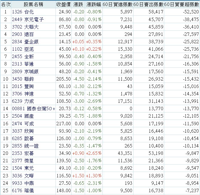
Task: Click percent change +0.35%
Action: 94,42
